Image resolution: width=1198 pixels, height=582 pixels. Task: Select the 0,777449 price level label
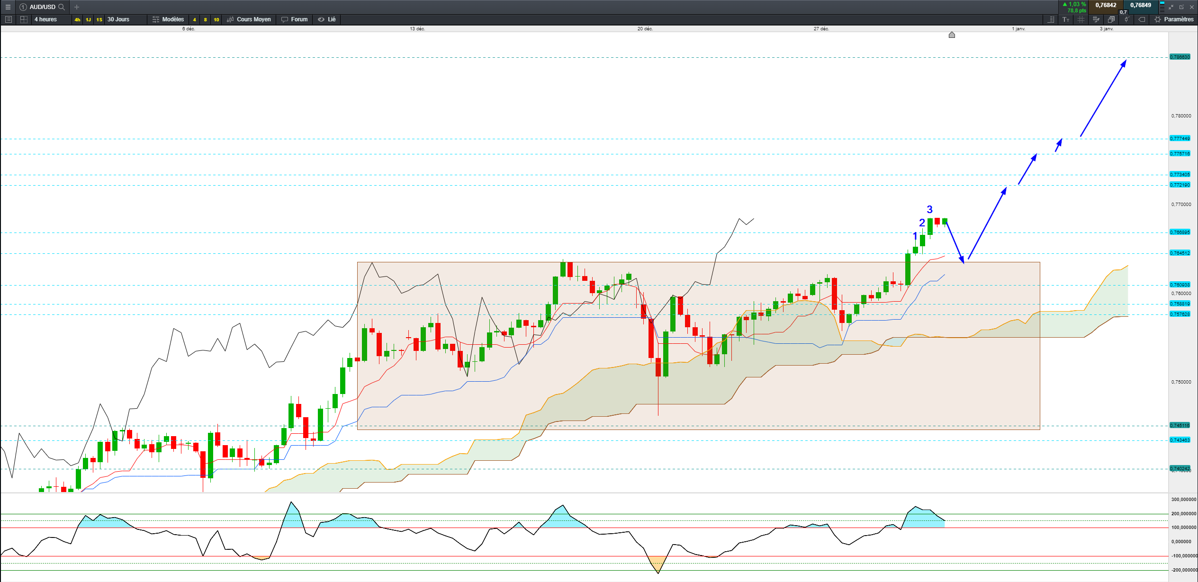tap(1180, 139)
